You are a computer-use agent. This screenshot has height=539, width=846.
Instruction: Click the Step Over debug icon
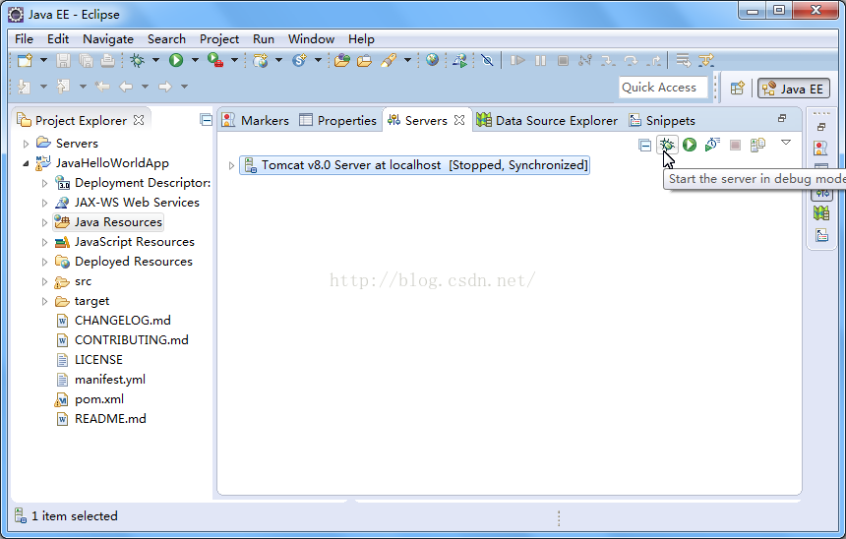coord(631,60)
